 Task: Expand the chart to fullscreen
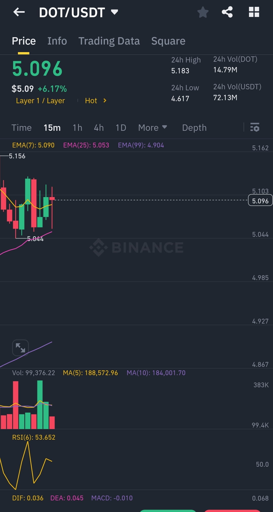20,348
